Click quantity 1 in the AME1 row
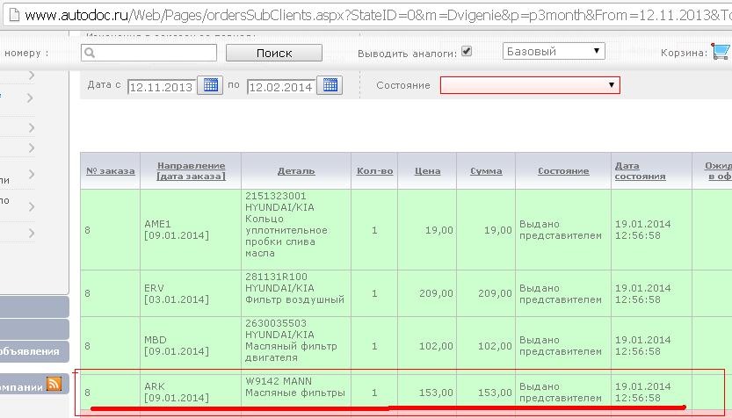Image resolution: width=732 pixels, height=418 pixels. [374, 230]
